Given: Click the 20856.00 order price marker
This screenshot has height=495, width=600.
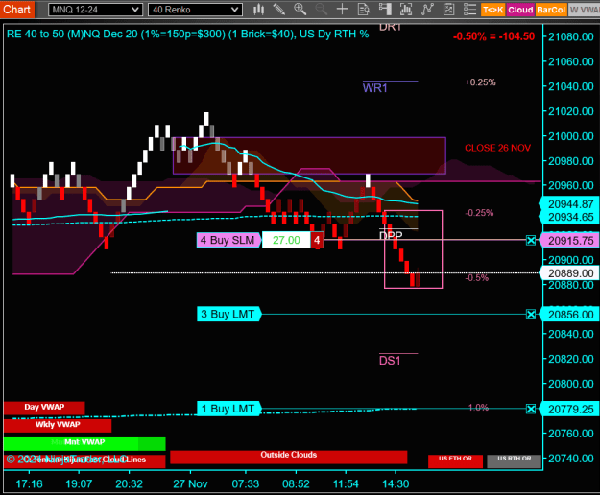Looking at the screenshot, I should pos(570,315).
